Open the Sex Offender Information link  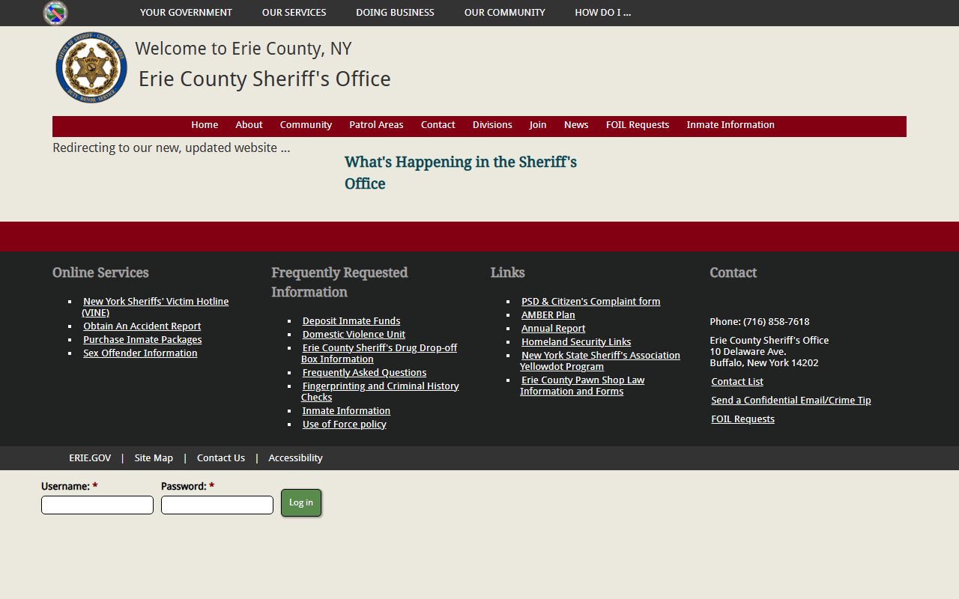pyautogui.click(x=140, y=353)
